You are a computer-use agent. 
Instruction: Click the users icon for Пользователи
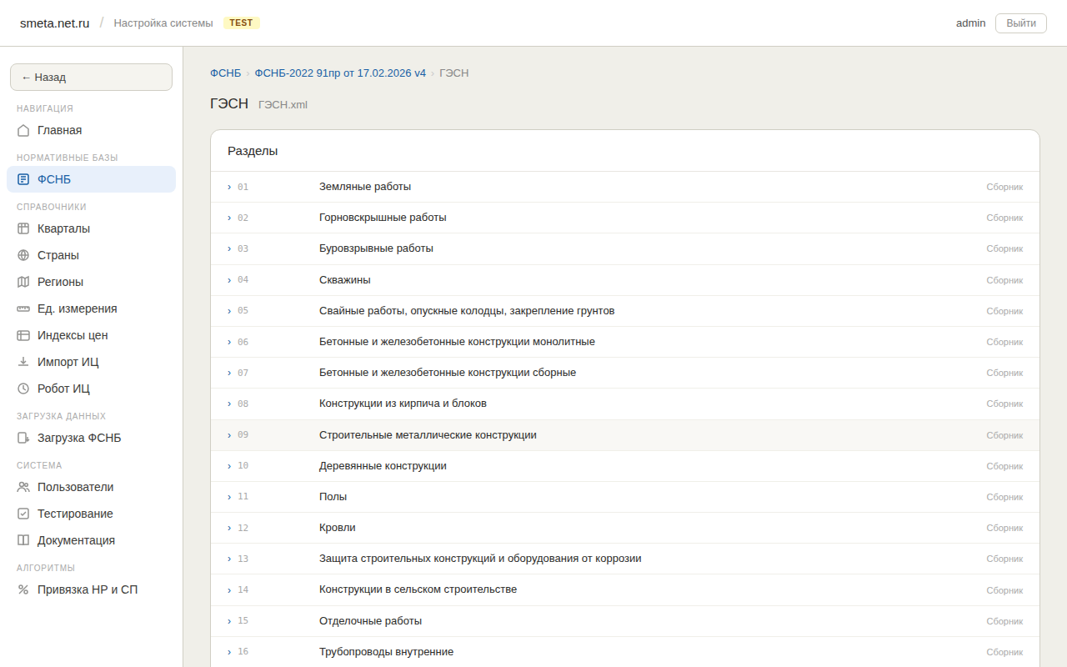click(x=23, y=487)
